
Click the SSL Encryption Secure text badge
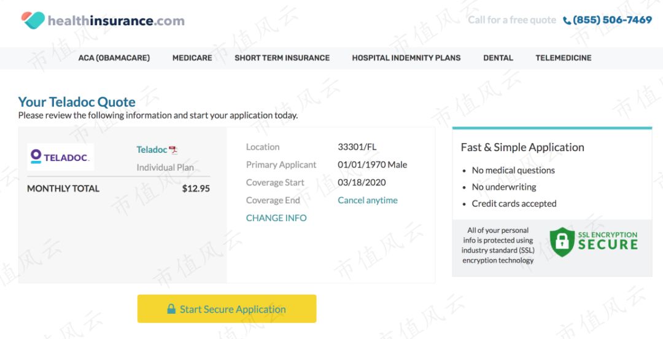point(608,241)
